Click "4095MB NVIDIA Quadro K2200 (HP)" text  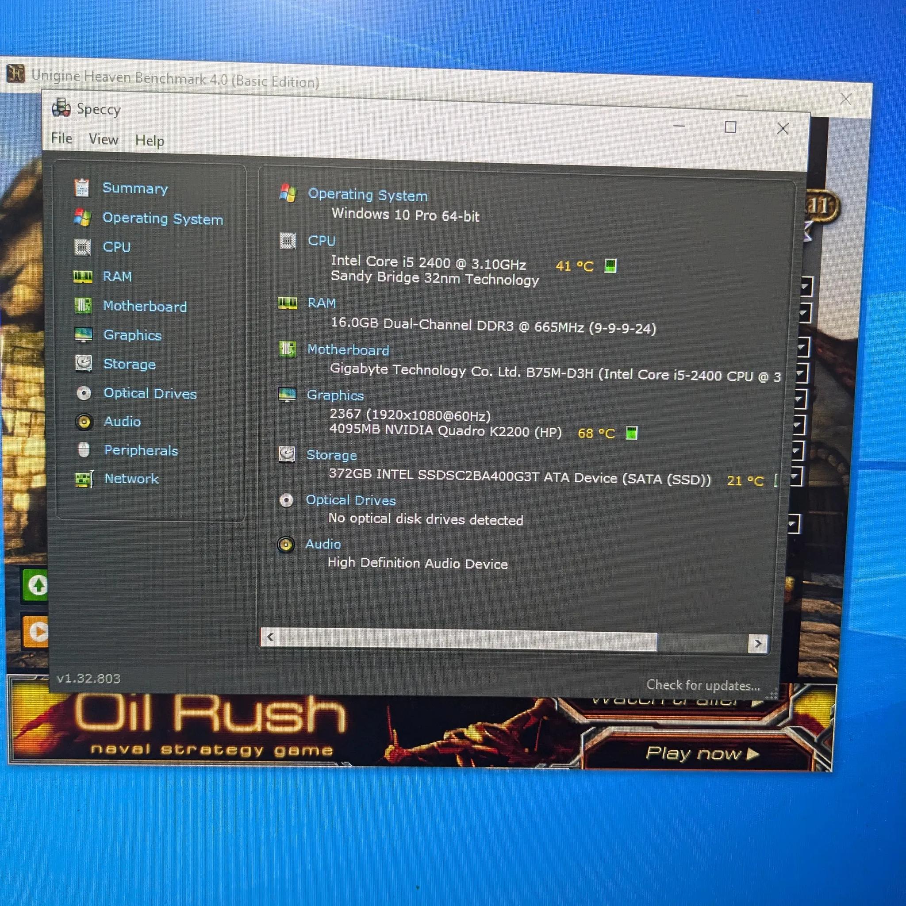[x=445, y=430]
